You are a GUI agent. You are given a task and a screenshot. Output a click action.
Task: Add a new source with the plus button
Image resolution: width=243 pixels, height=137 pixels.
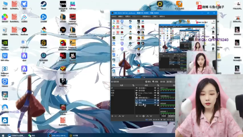click(137, 116)
